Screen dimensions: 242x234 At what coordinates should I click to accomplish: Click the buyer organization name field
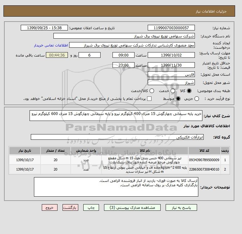[x=124, y=36]
